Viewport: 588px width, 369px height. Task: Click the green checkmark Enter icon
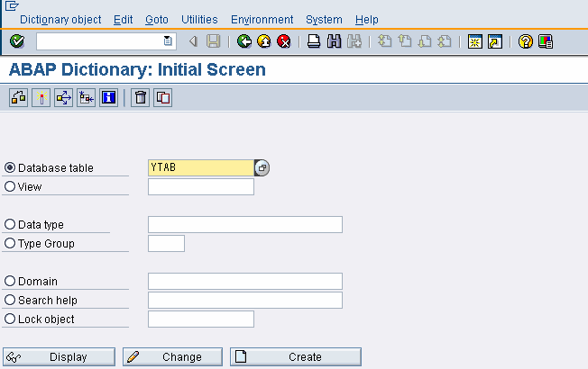[x=17, y=41]
